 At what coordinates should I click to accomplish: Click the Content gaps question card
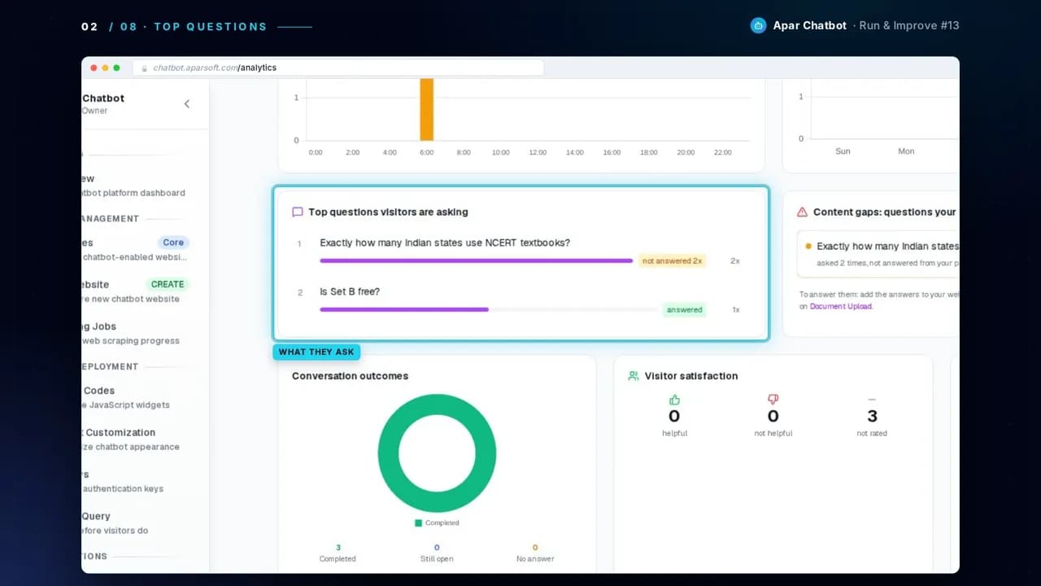pos(878,253)
